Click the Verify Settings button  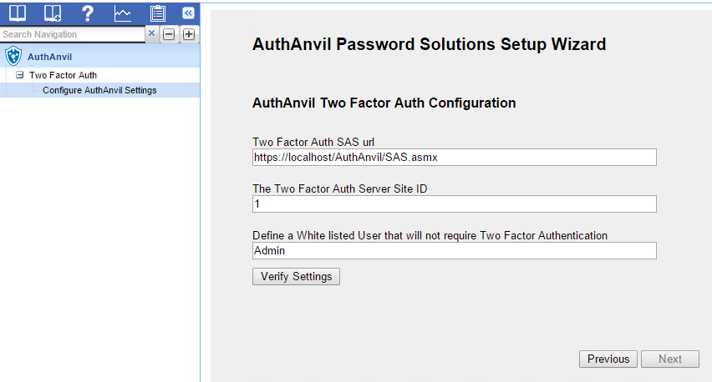coord(296,276)
